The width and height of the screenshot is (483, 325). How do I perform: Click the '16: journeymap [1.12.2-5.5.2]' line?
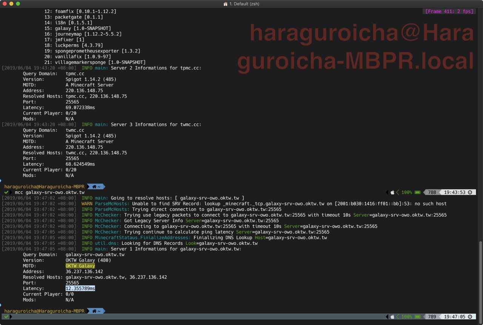click(83, 34)
